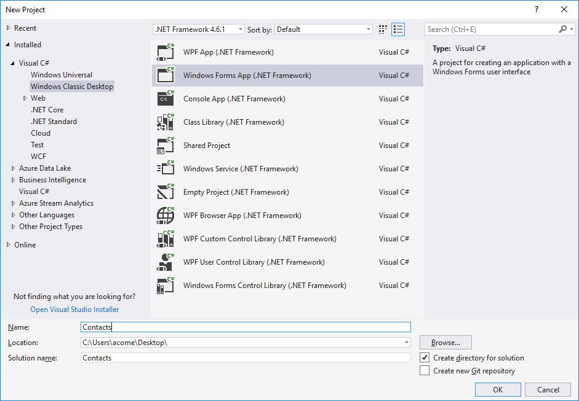Toggle Create directory for solution checkbox
This screenshot has height=401, width=579.
425,357
